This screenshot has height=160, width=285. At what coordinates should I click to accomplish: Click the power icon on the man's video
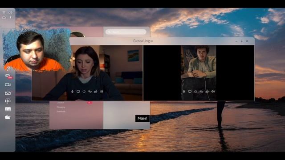point(195,92)
